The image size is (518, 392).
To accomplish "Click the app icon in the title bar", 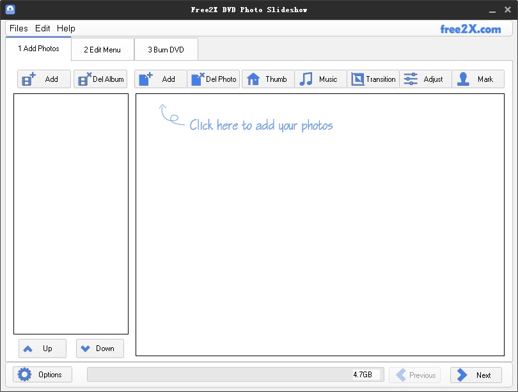I will [x=10, y=10].
